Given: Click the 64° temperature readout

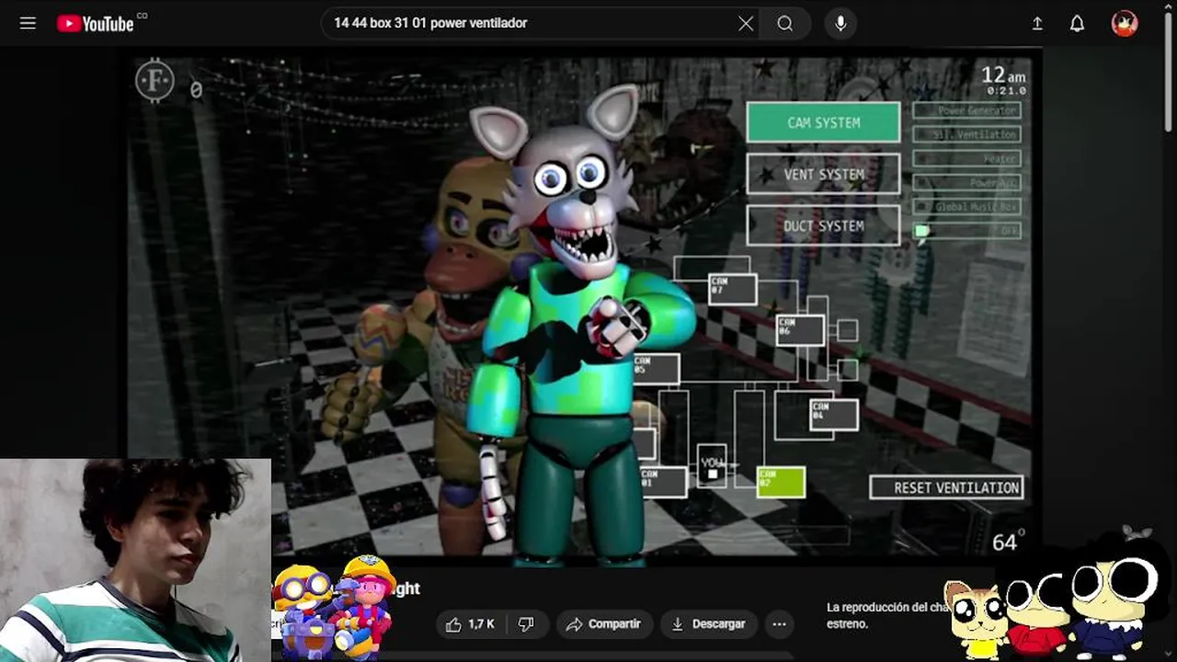Looking at the screenshot, I should point(1009,542).
